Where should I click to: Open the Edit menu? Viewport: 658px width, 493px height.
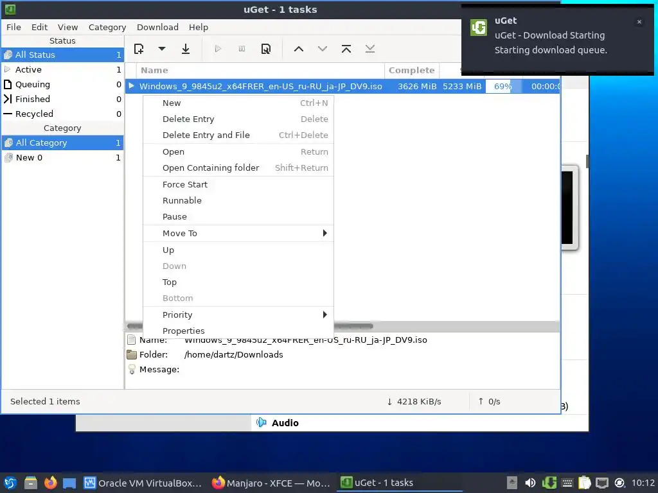[x=39, y=27]
